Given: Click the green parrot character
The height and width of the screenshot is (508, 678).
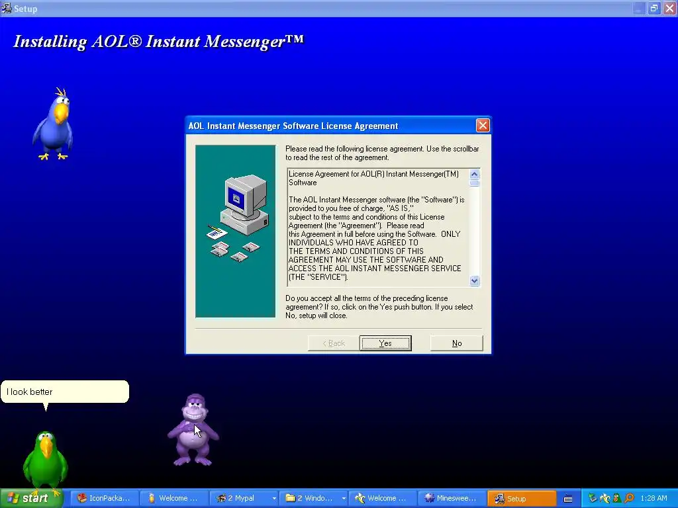Looking at the screenshot, I should coord(45,462).
